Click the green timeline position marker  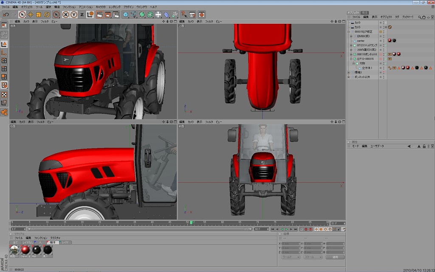point(192,222)
